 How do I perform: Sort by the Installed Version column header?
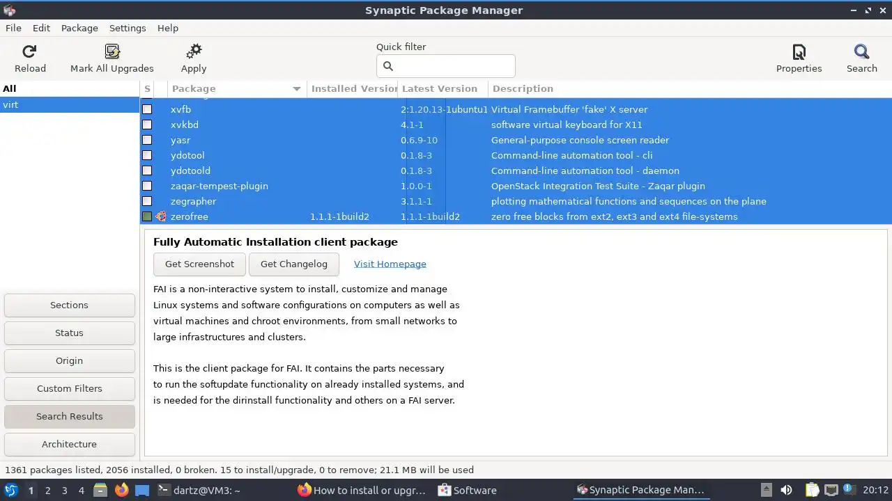353,88
